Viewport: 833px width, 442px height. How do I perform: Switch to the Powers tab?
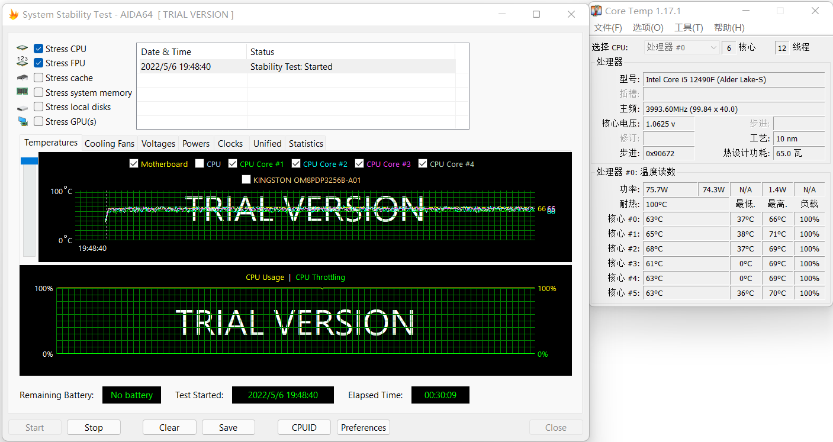[196, 143]
